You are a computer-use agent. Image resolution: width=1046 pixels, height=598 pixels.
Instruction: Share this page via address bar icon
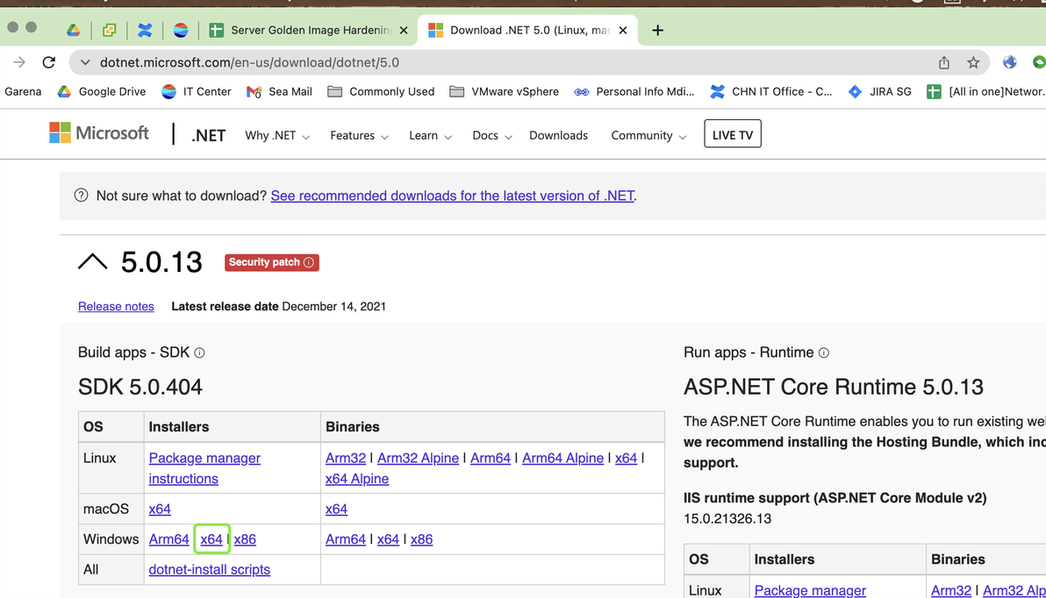[x=944, y=62]
